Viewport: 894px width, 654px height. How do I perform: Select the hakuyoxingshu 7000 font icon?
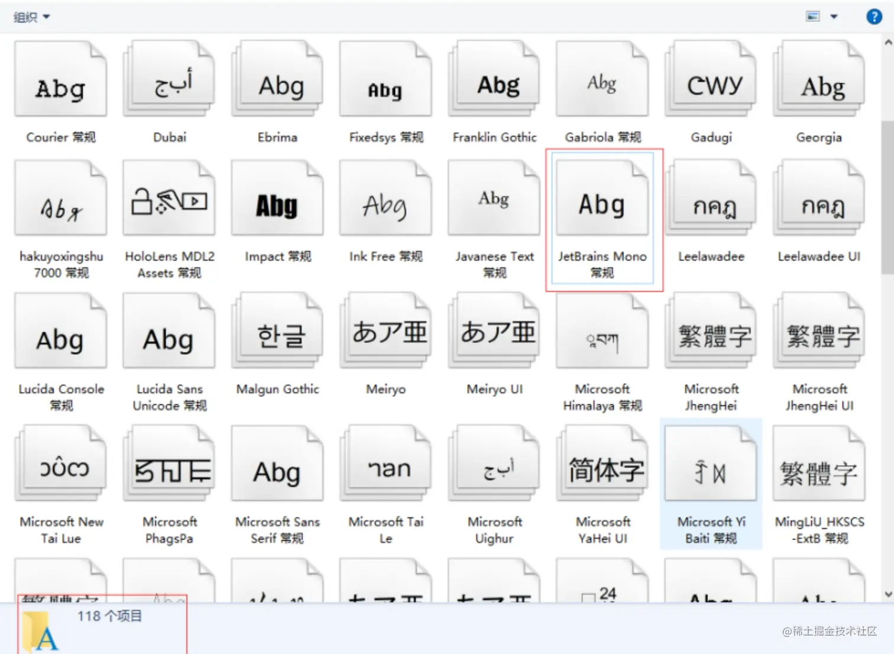pyautogui.click(x=61, y=198)
